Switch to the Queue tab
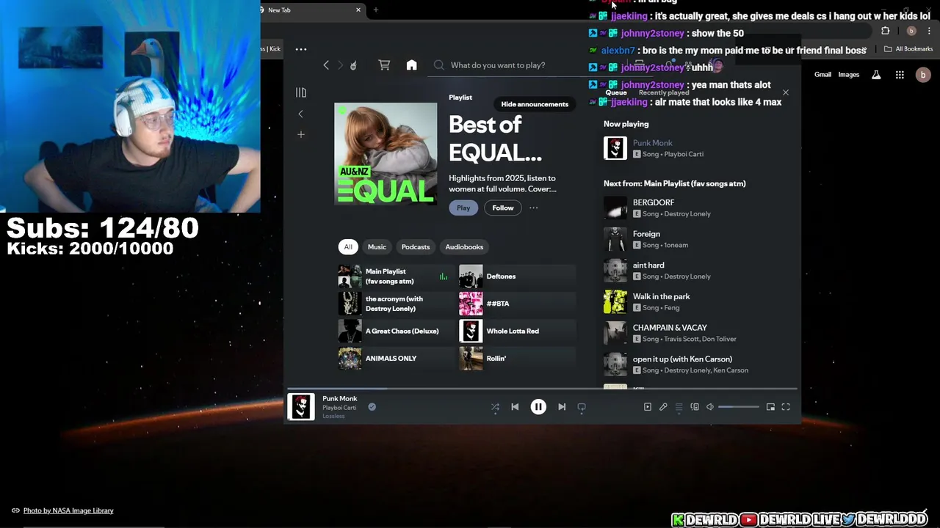This screenshot has height=528, width=940. (x=616, y=92)
